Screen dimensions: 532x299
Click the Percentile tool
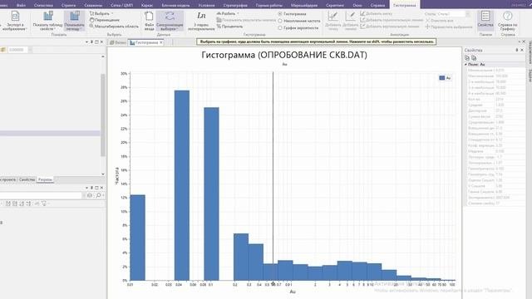click(x=229, y=27)
